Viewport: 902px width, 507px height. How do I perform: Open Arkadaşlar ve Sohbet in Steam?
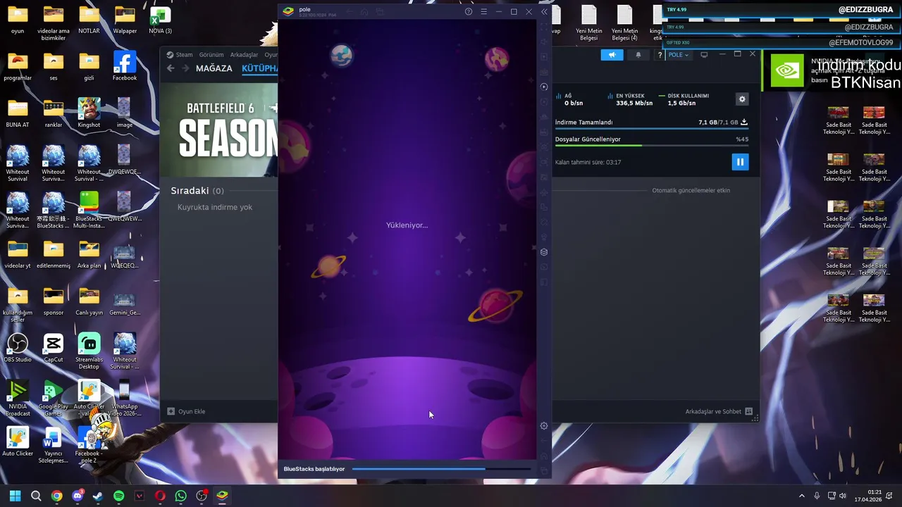pyautogui.click(x=719, y=411)
